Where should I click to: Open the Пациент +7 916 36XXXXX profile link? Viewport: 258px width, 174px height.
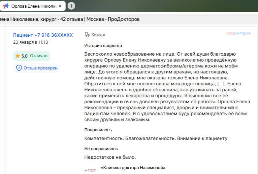click(43, 35)
